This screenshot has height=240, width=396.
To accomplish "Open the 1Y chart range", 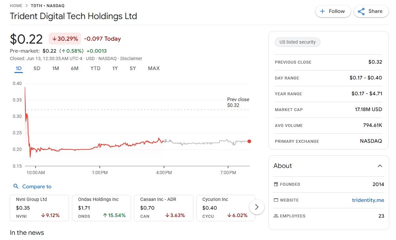I will coord(115,68).
